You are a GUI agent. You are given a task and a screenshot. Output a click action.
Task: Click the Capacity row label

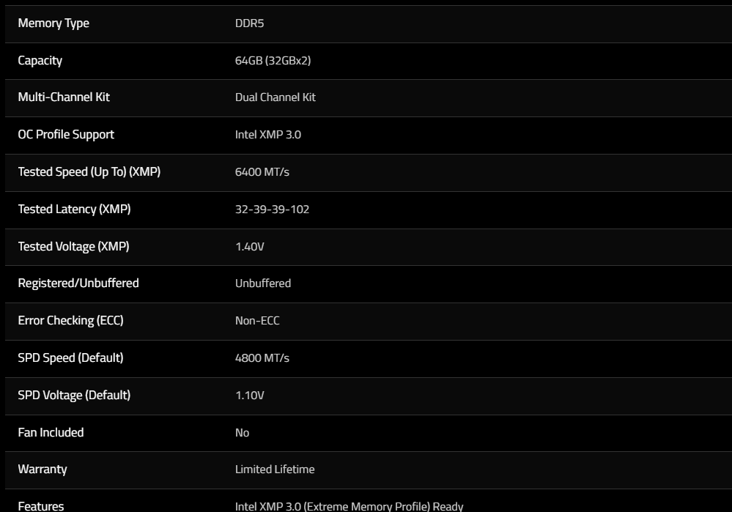coord(40,61)
